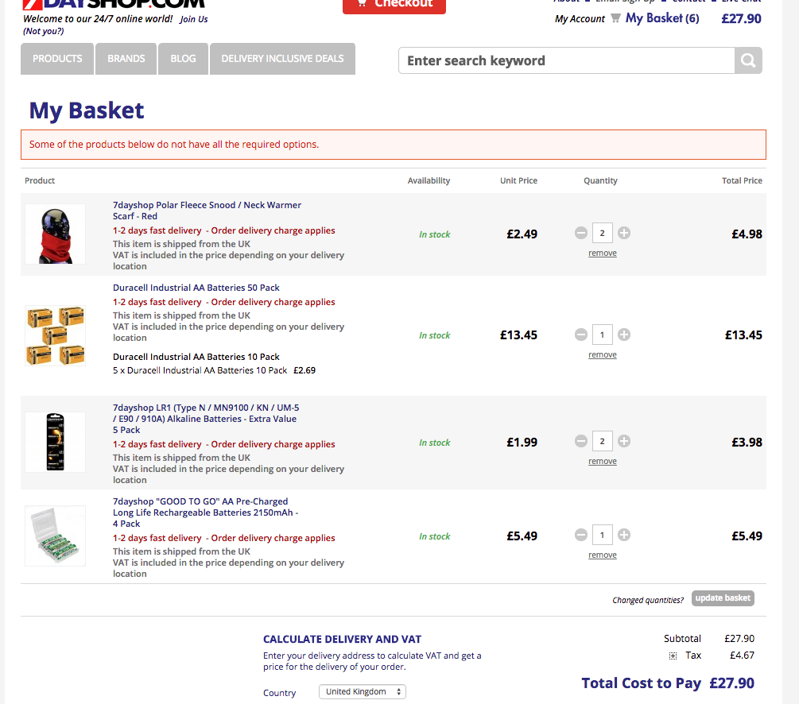799x704 pixels.
Task: Expand the Tax breakdown plus icon
Action: (673, 656)
